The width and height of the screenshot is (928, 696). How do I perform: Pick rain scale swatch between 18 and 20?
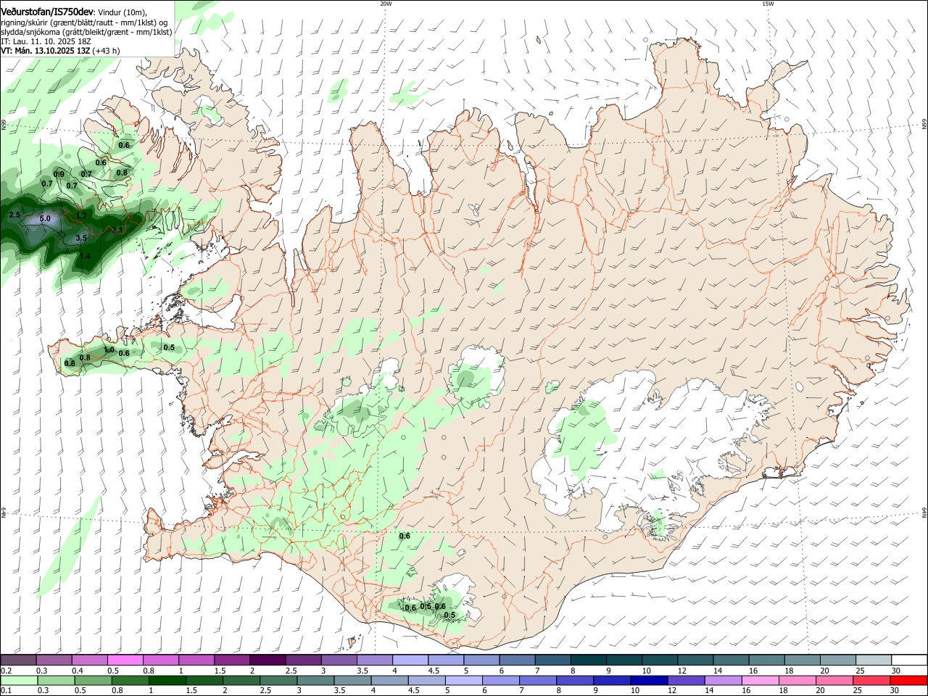797,680
